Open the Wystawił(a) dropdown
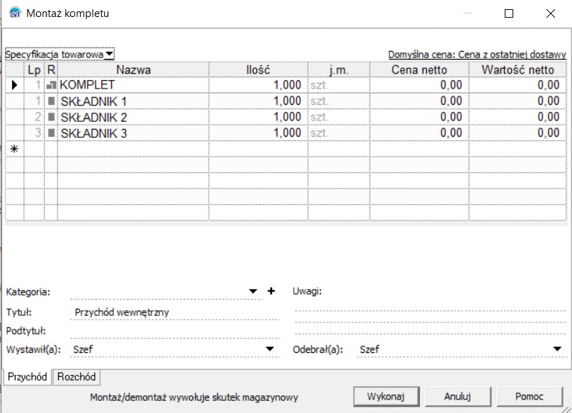Screen dimensions: 572x413 [x=270, y=349]
